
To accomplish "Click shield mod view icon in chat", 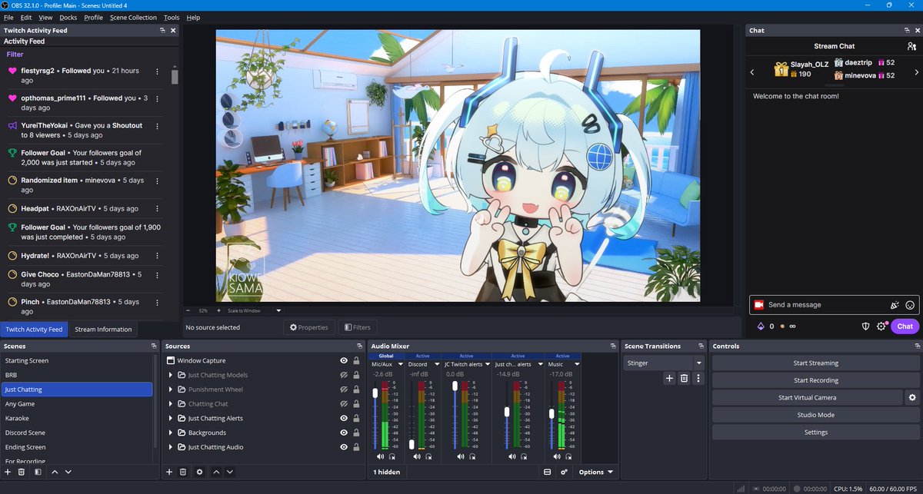I will (x=865, y=326).
